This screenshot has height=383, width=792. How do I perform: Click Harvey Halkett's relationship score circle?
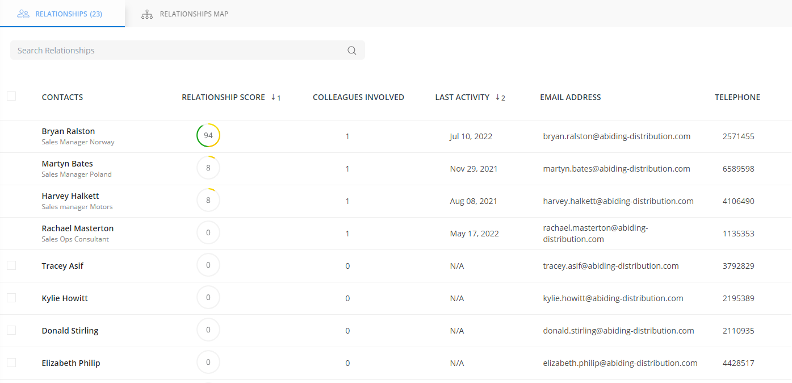coord(208,201)
